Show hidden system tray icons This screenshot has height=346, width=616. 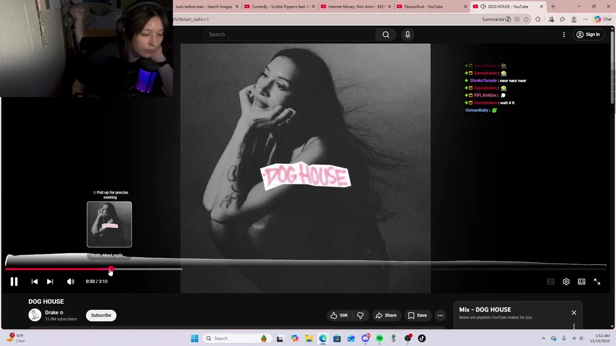coord(543,338)
